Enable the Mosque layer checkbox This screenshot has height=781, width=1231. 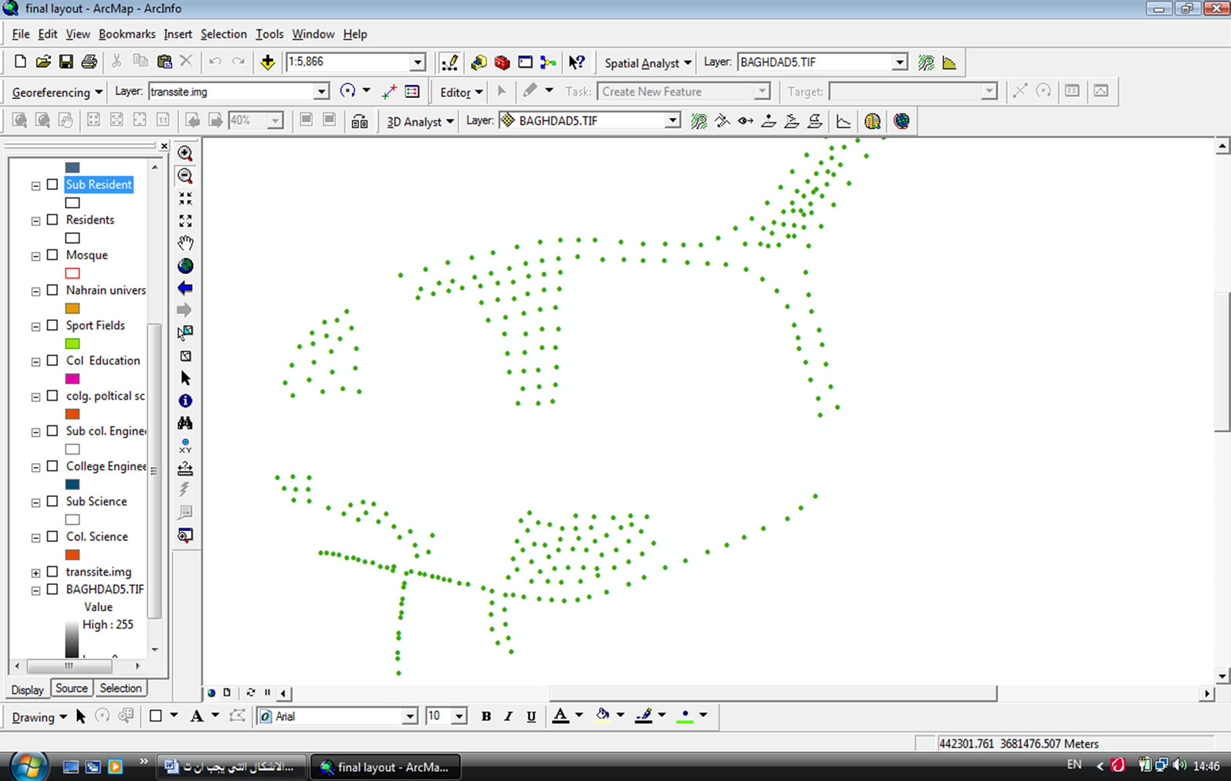(x=52, y=255)
